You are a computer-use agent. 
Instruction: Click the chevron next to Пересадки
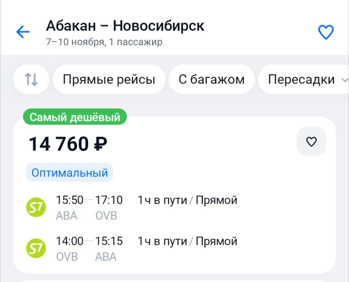[344, 80]
